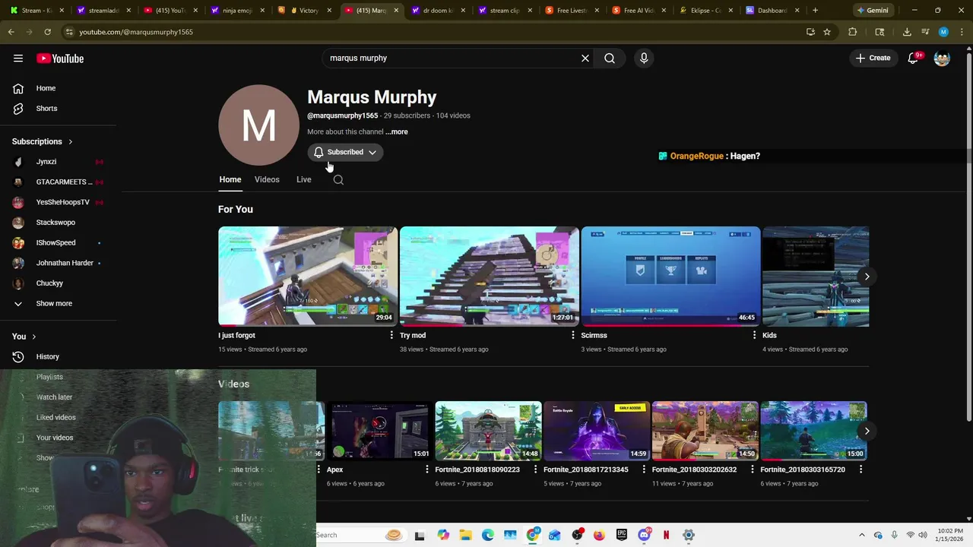
Task: Open the 'You' section
Action: tap(24, 337)
